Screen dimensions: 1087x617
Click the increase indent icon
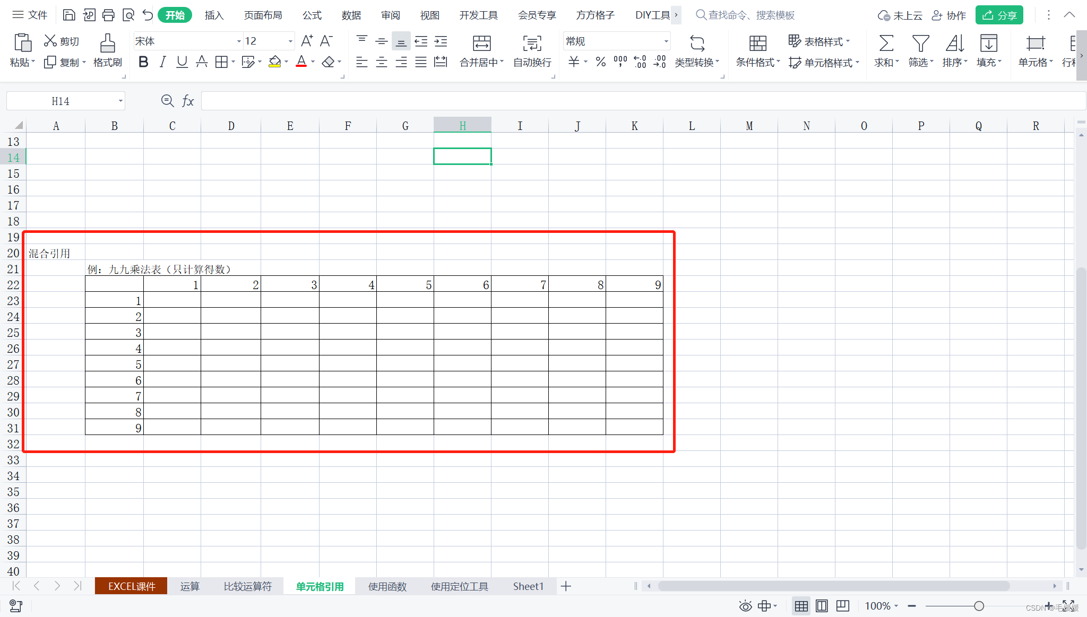coord(441,41)
